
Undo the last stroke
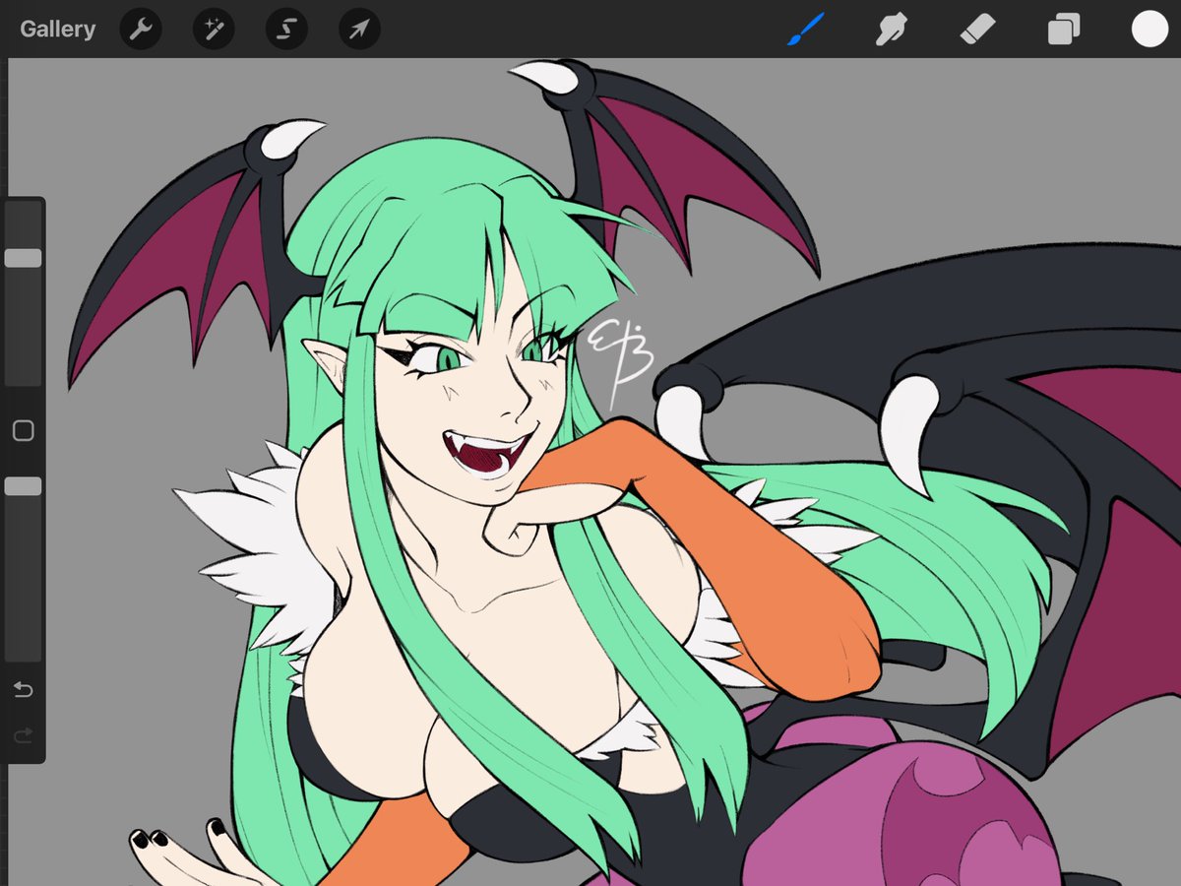[x=24, y=689]
